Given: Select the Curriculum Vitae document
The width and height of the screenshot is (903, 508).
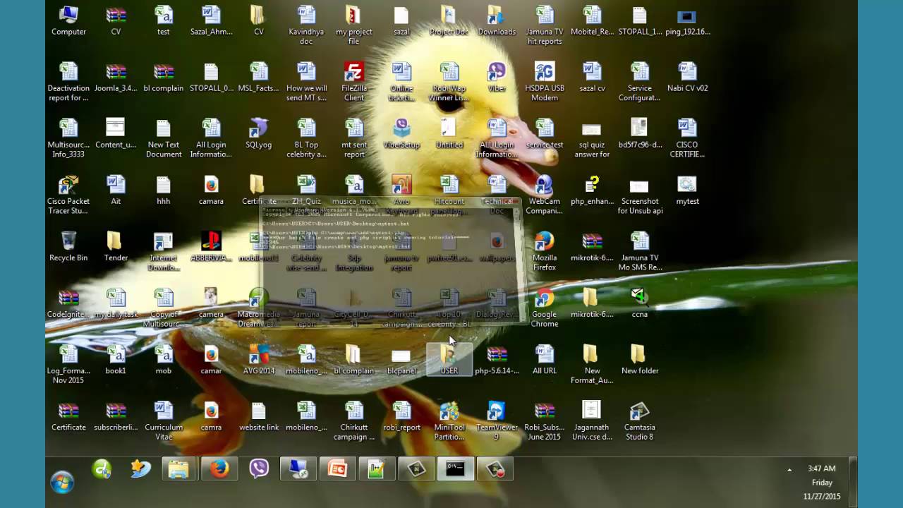Looking at the screenshot, I should point(163,421).
